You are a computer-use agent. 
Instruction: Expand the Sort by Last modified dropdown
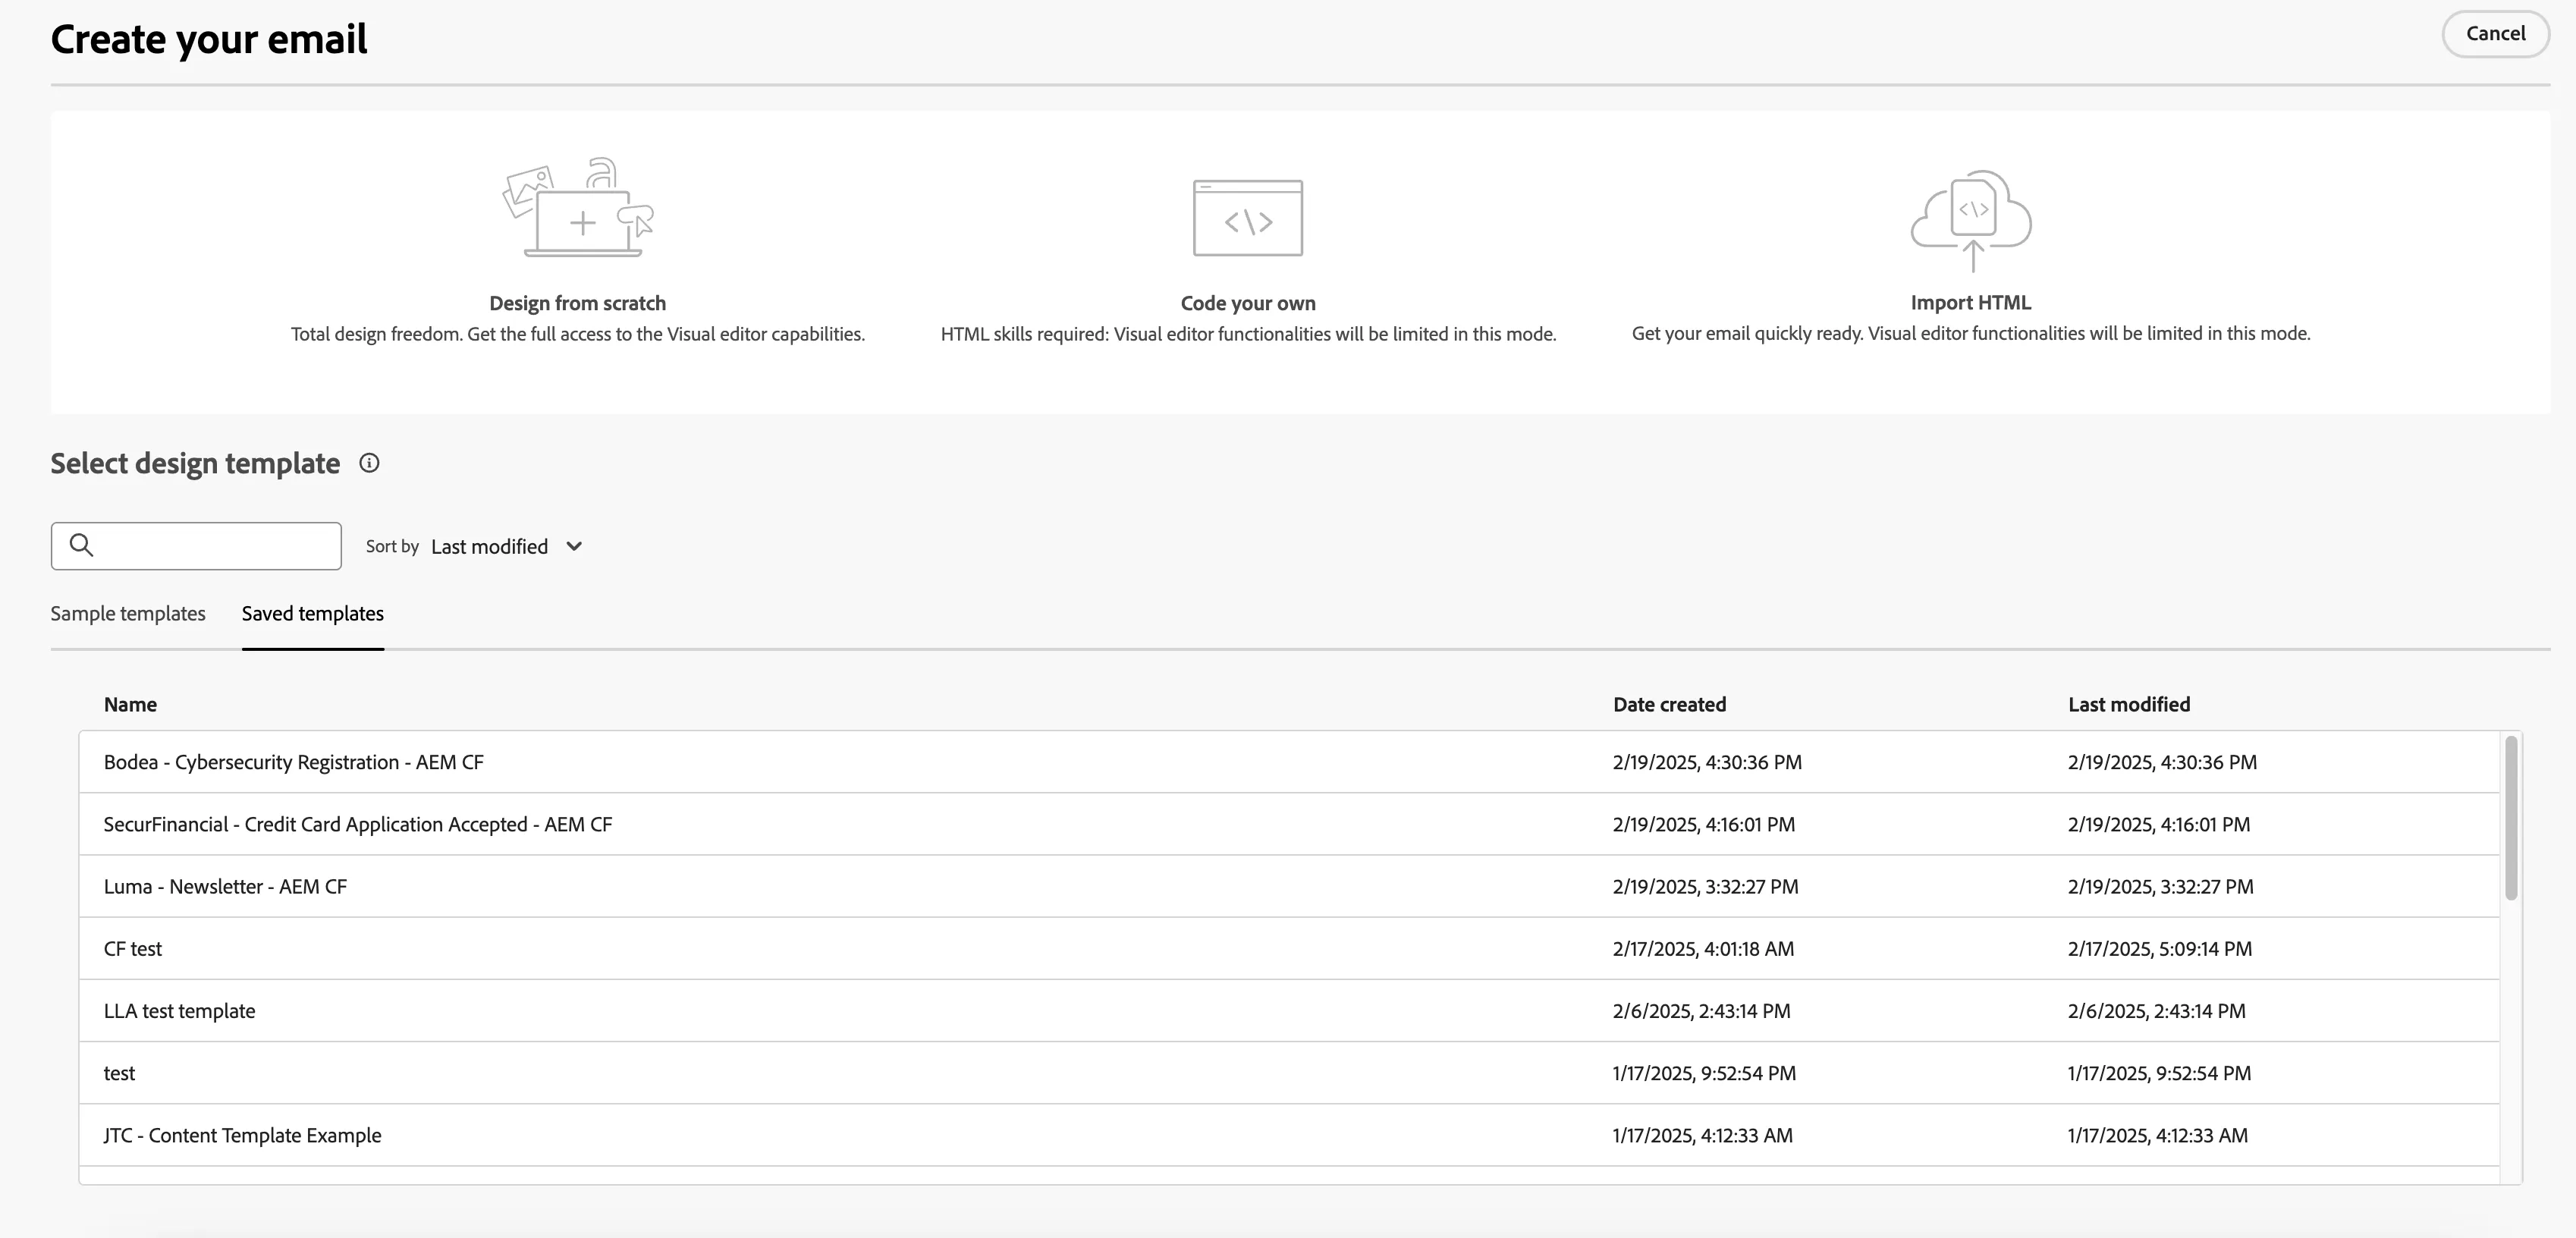[x=508, y=546]
